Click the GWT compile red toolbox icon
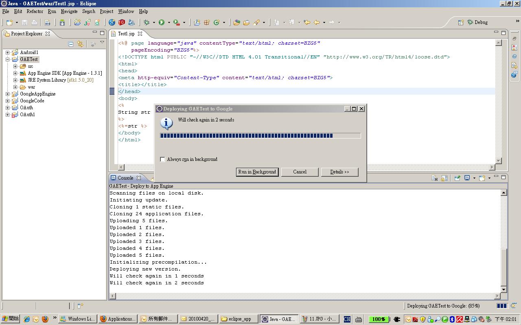521x325 pixels. coord(122,22)
